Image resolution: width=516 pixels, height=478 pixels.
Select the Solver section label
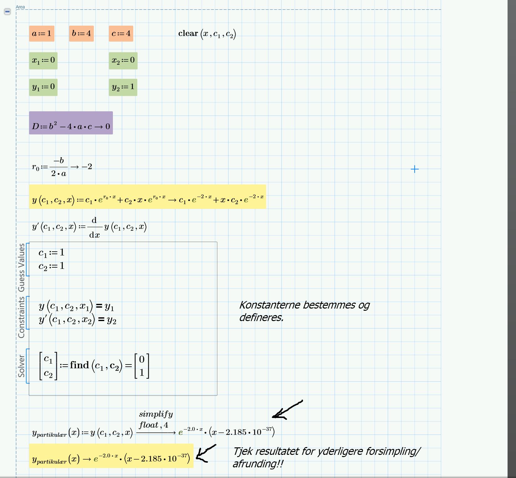[22, 365]
